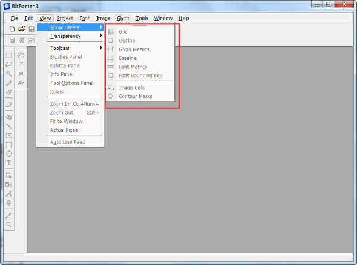
Task: Choose Tool Options Panel menu entry
Action: [70, 83]
